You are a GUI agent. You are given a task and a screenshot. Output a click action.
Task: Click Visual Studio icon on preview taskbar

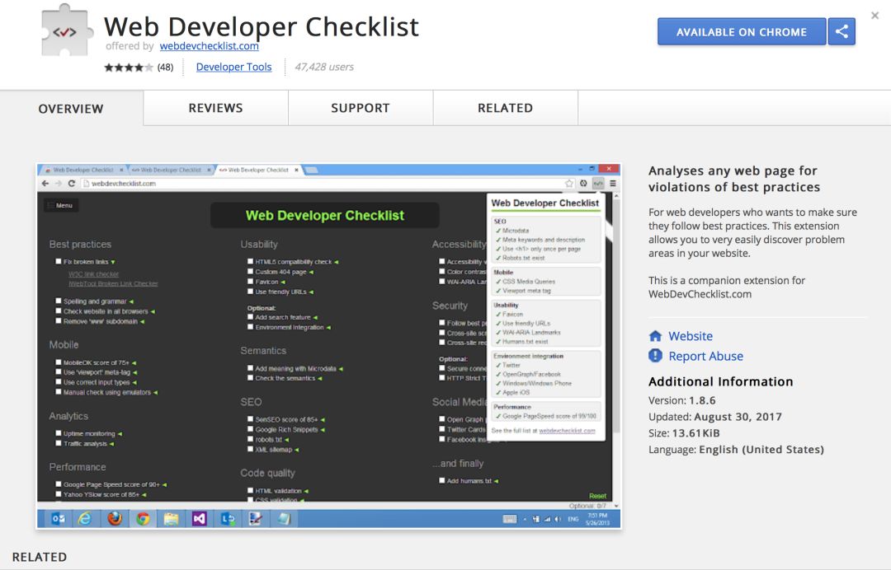coord(200,518)
